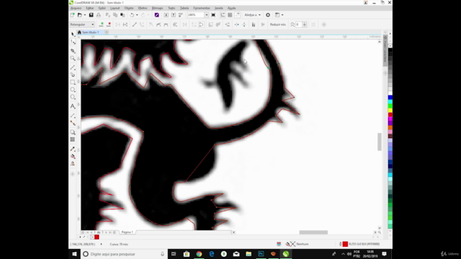The width and height of the screenshot is (461, 259).
Task: Open the zoom level dropdown
Action: [207, 15]
